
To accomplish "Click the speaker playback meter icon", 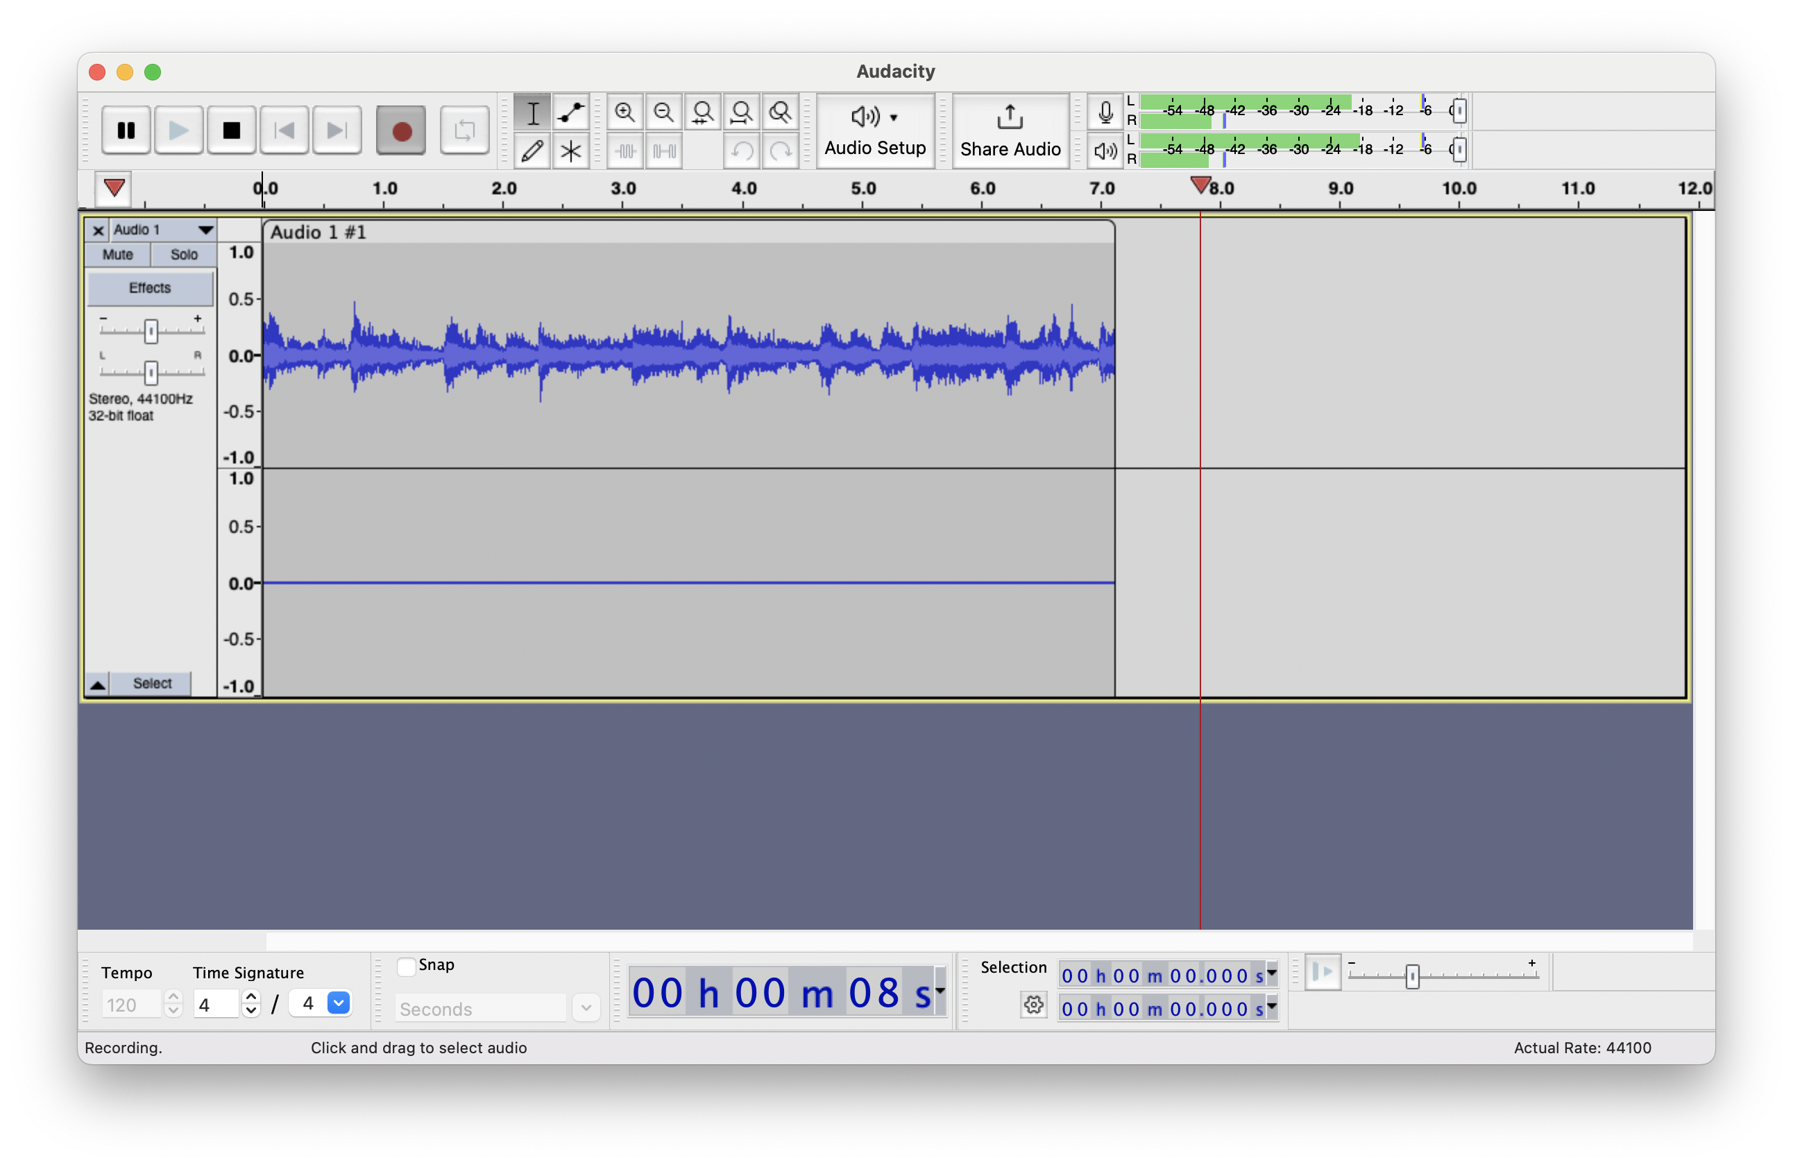I will 1105,151.
